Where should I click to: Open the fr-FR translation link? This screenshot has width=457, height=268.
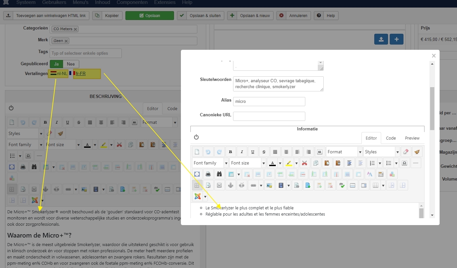(x=81, y=73)
